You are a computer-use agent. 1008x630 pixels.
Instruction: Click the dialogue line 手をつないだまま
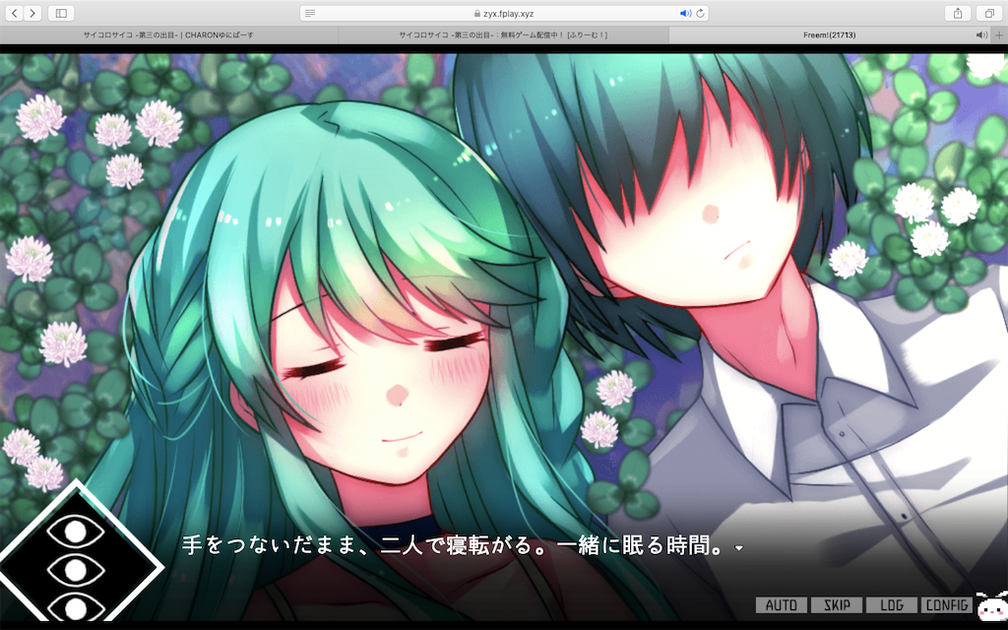pyautogui.click(x=455, y=545)
